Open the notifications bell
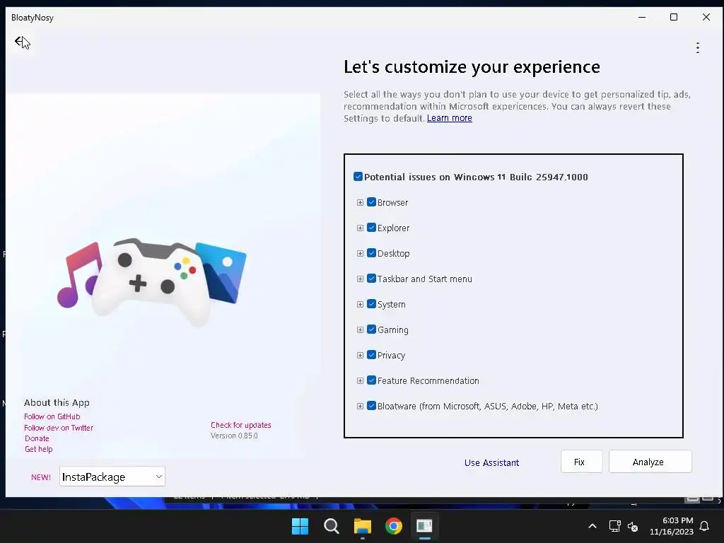Screen dimensions: 724x543 pyautogui.click(x=705, y=526)
